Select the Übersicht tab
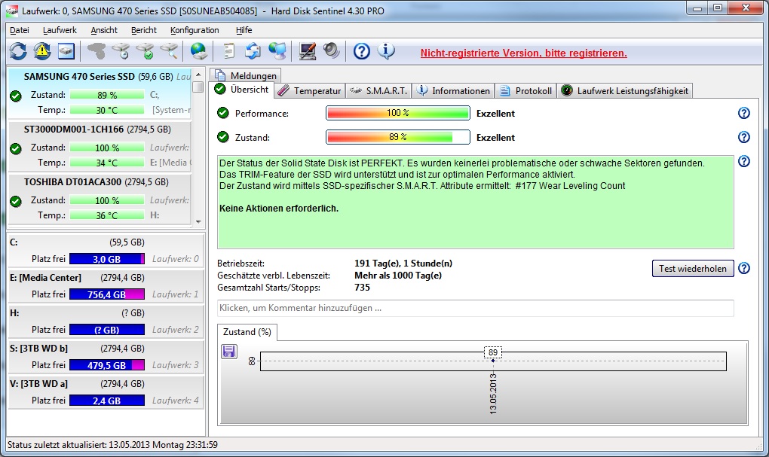This screenshot has height=457, width=769. coord(242,90)
